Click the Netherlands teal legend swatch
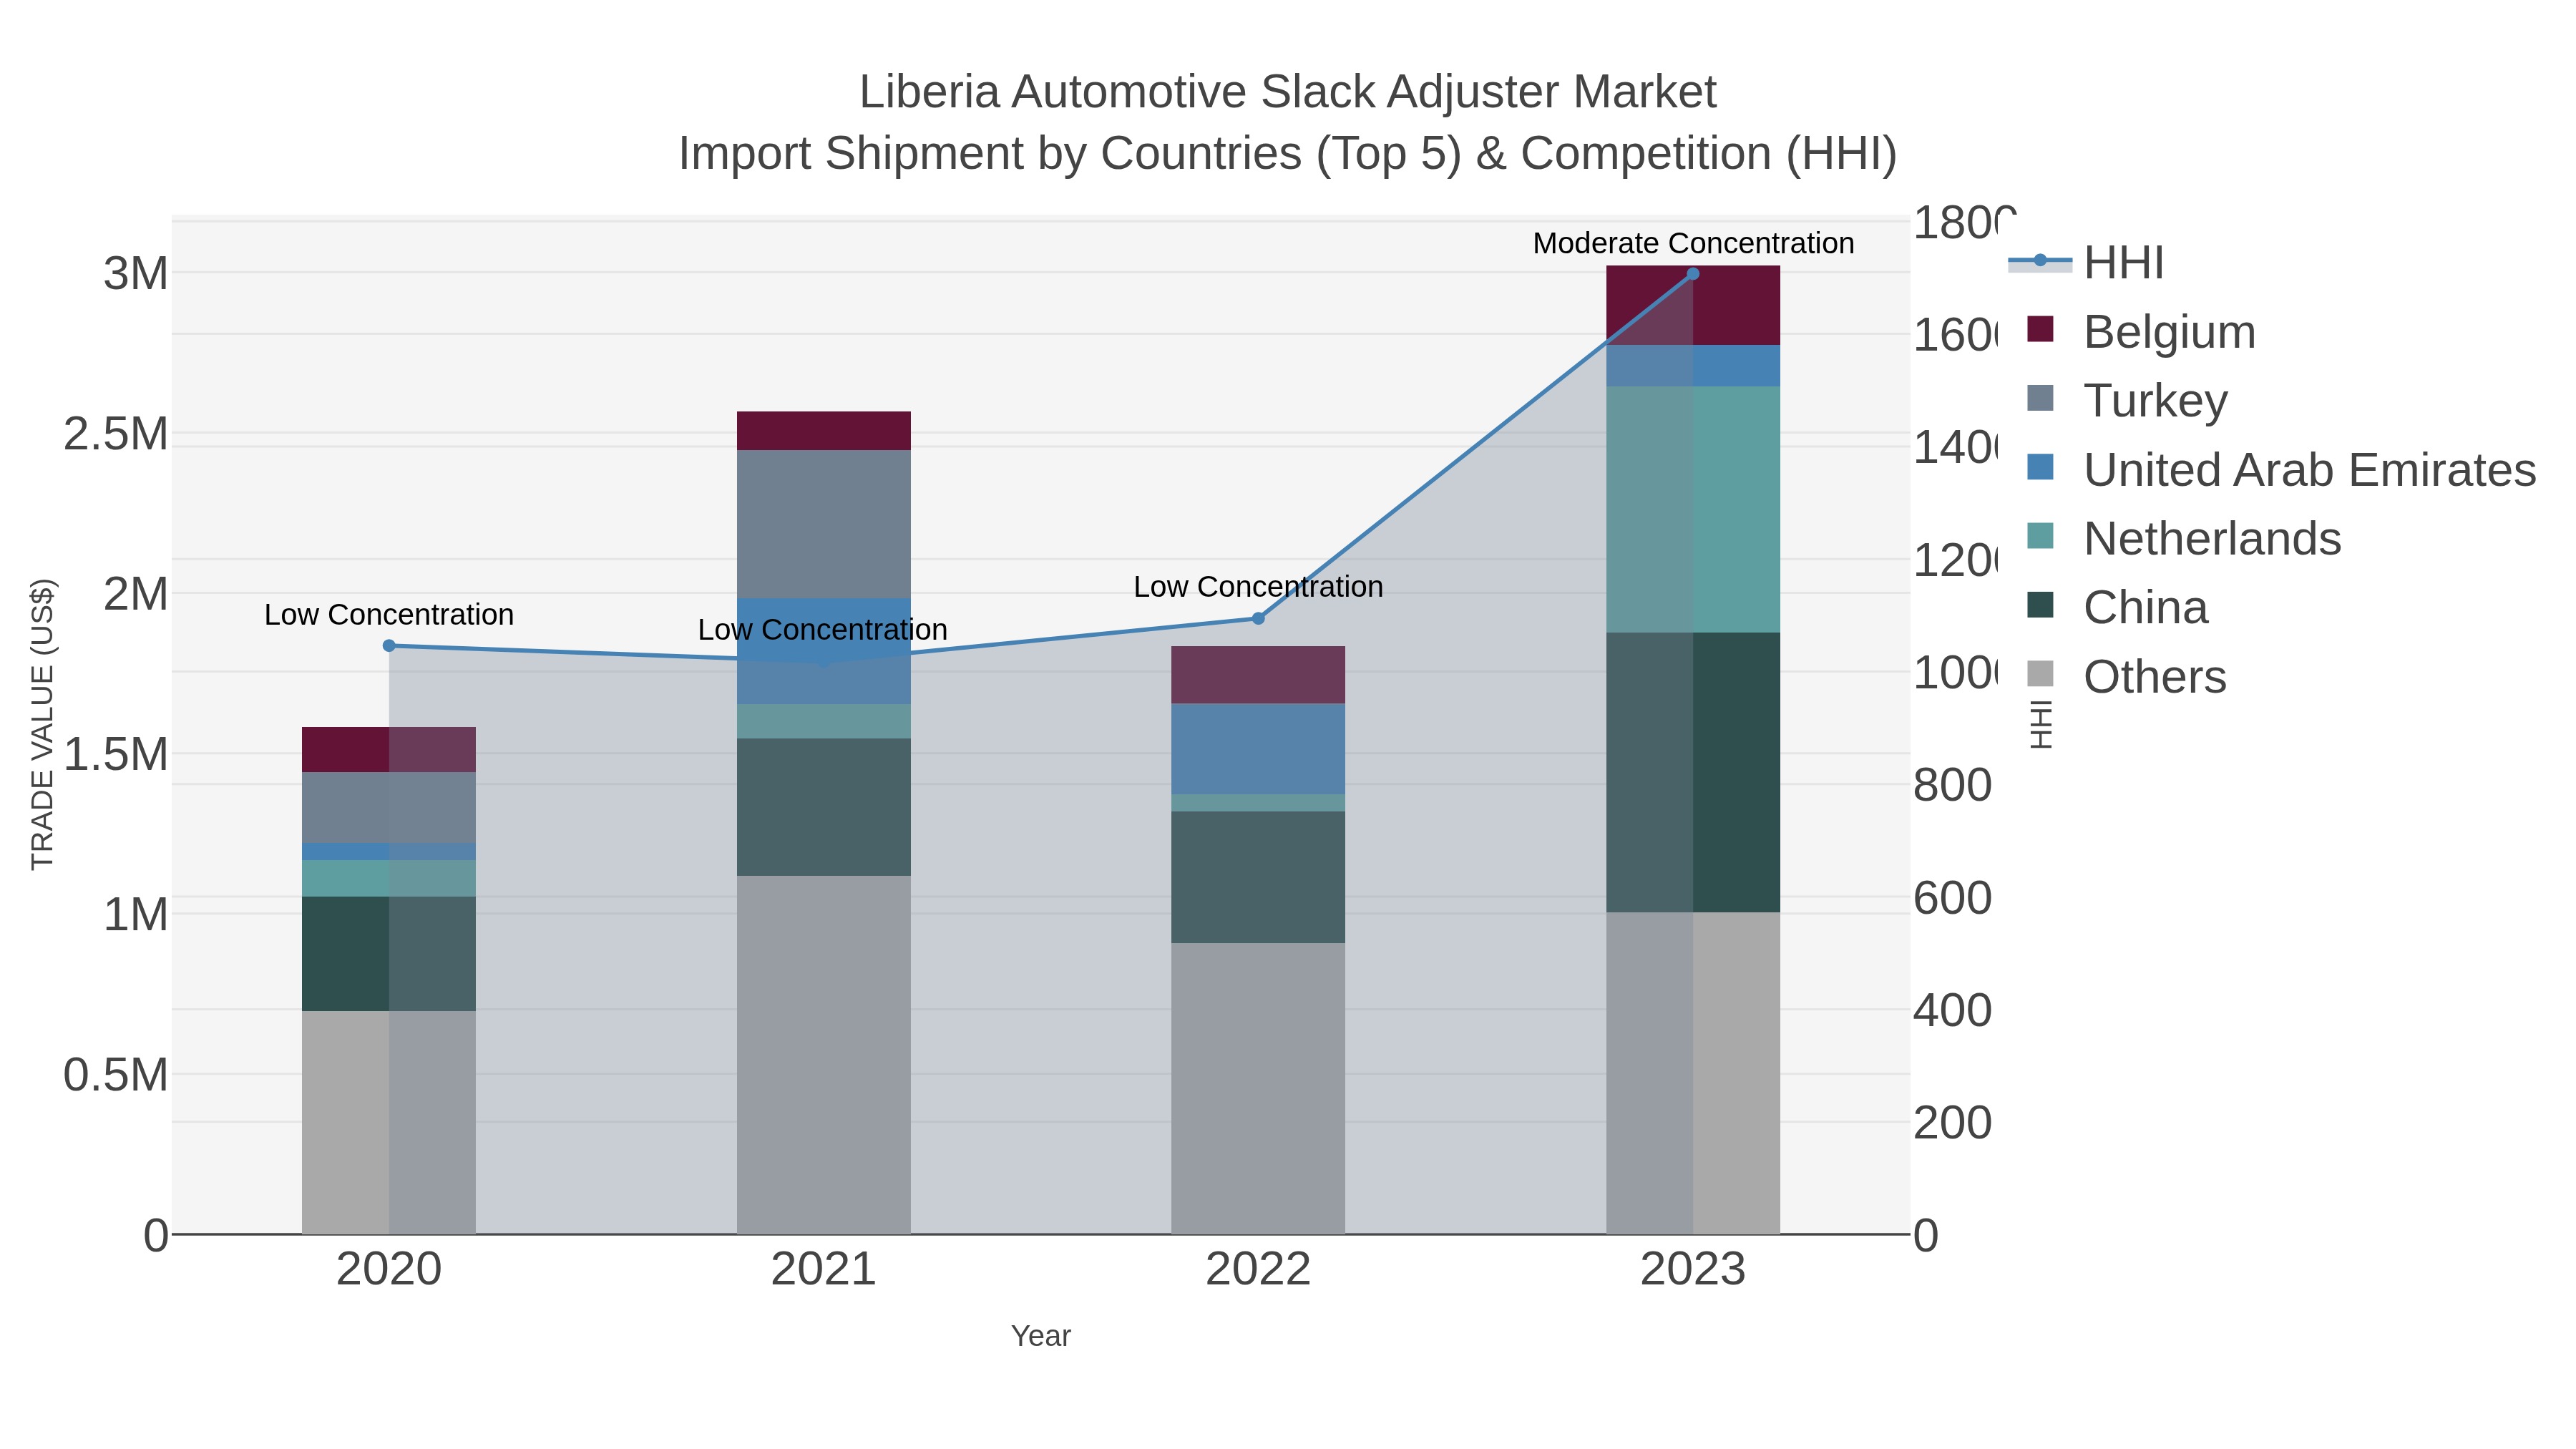 [2040, 536]
